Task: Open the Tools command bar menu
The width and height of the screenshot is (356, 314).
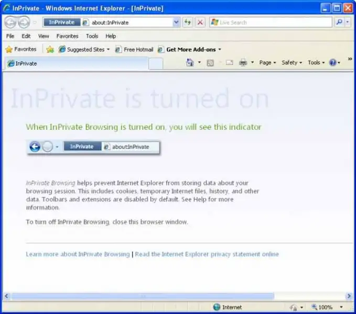Action: (316, 62)
